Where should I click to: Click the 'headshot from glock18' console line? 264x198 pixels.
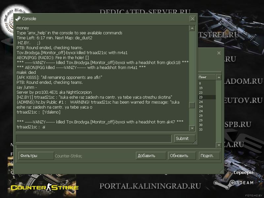[x=103, y=62]
